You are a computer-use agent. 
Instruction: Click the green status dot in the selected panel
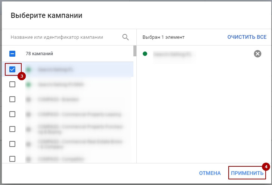[145, 54]
